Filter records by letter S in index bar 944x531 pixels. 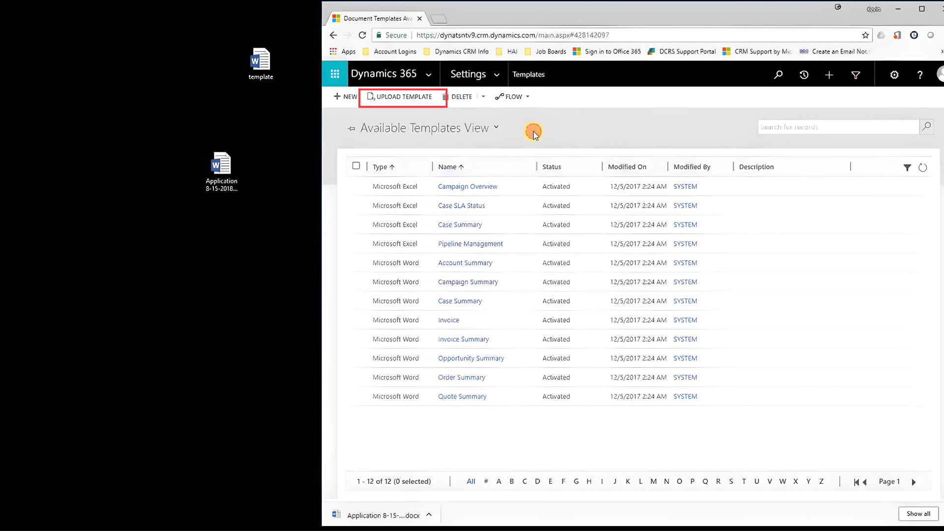[731, 481]
